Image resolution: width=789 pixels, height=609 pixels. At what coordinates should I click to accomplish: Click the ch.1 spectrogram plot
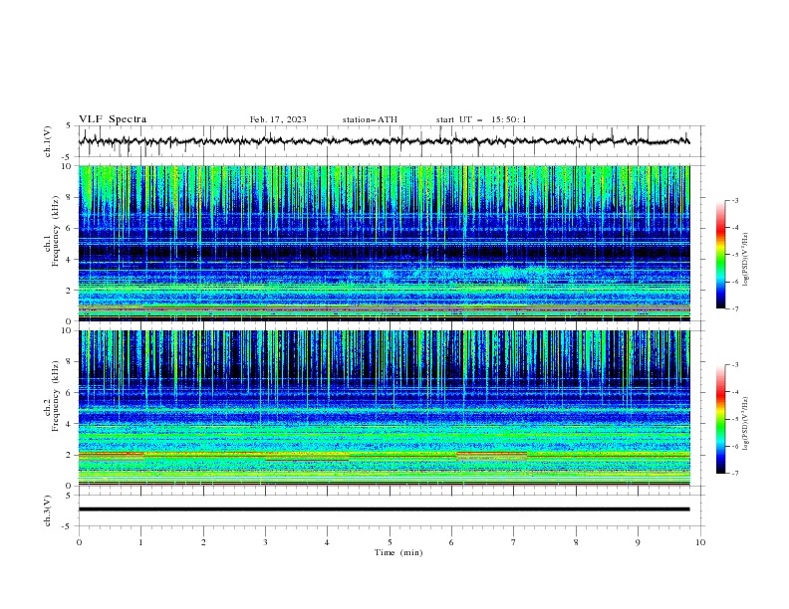coord(384,243)
